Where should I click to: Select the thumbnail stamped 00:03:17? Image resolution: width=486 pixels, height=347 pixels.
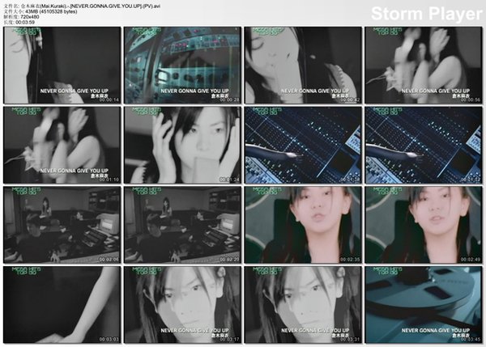[x=182, y=305]
